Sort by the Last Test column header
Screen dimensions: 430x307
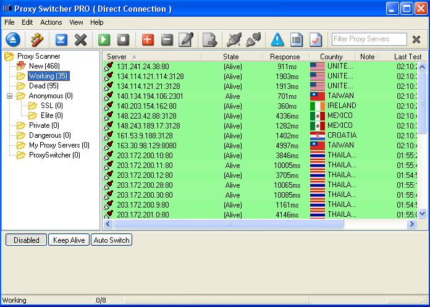coord(403,56)
